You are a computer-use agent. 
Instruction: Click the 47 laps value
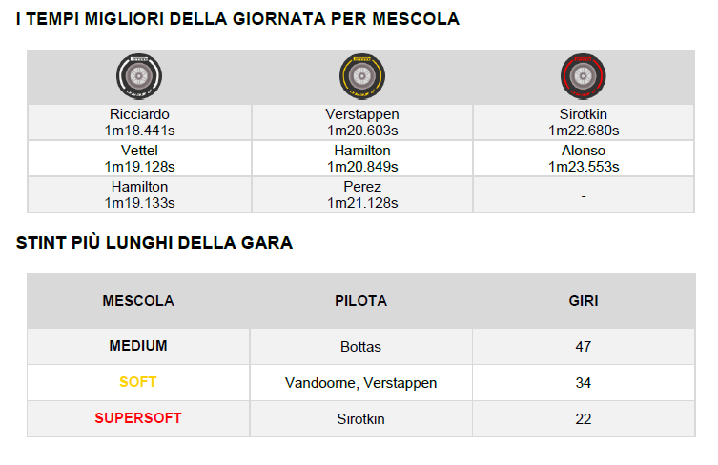tap(583, 346)
